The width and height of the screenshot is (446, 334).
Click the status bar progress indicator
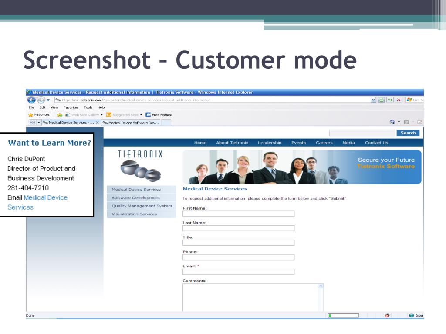[343, 315]
